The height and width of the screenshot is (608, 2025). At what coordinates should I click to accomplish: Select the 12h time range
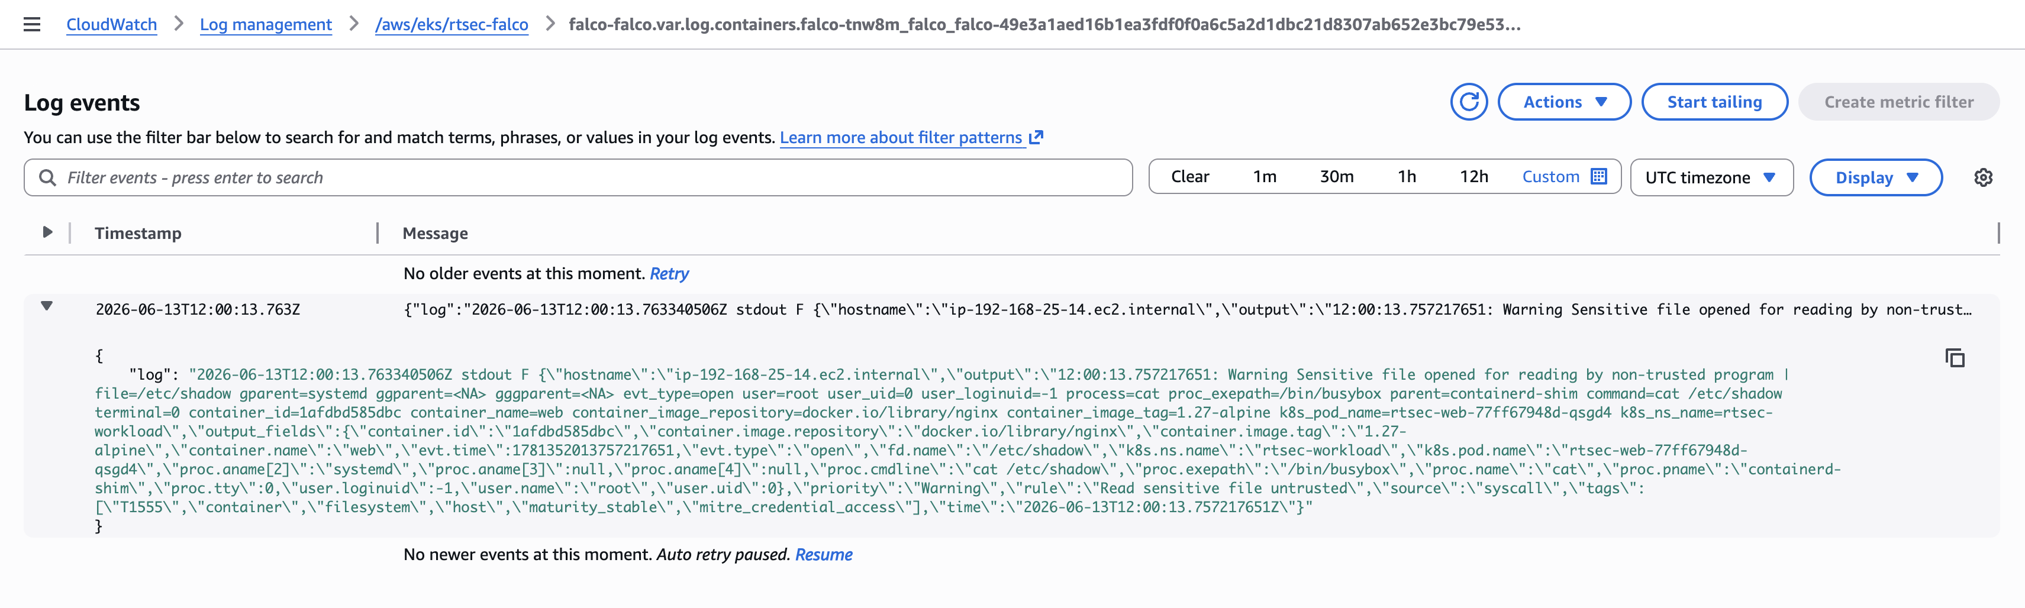point(1474,177)
